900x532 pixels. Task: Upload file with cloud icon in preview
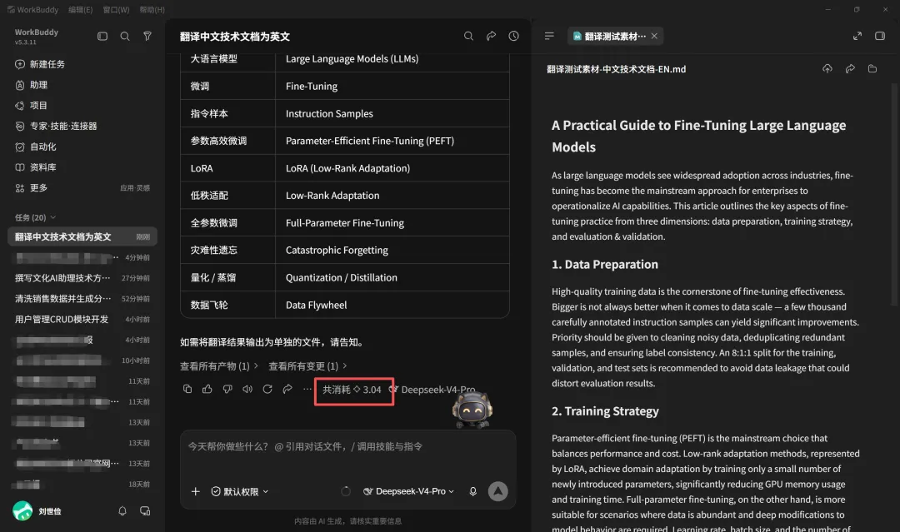click(x=827, y=69)
